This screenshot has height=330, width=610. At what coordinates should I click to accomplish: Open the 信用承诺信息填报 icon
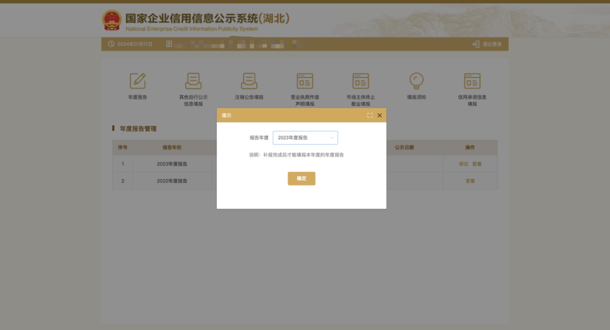click(x=472, y=81)
